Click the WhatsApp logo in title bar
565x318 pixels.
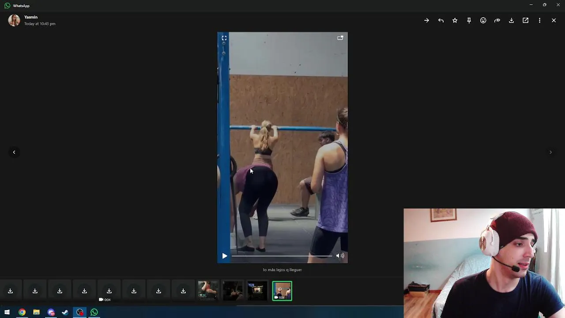(x=7, y=6)
